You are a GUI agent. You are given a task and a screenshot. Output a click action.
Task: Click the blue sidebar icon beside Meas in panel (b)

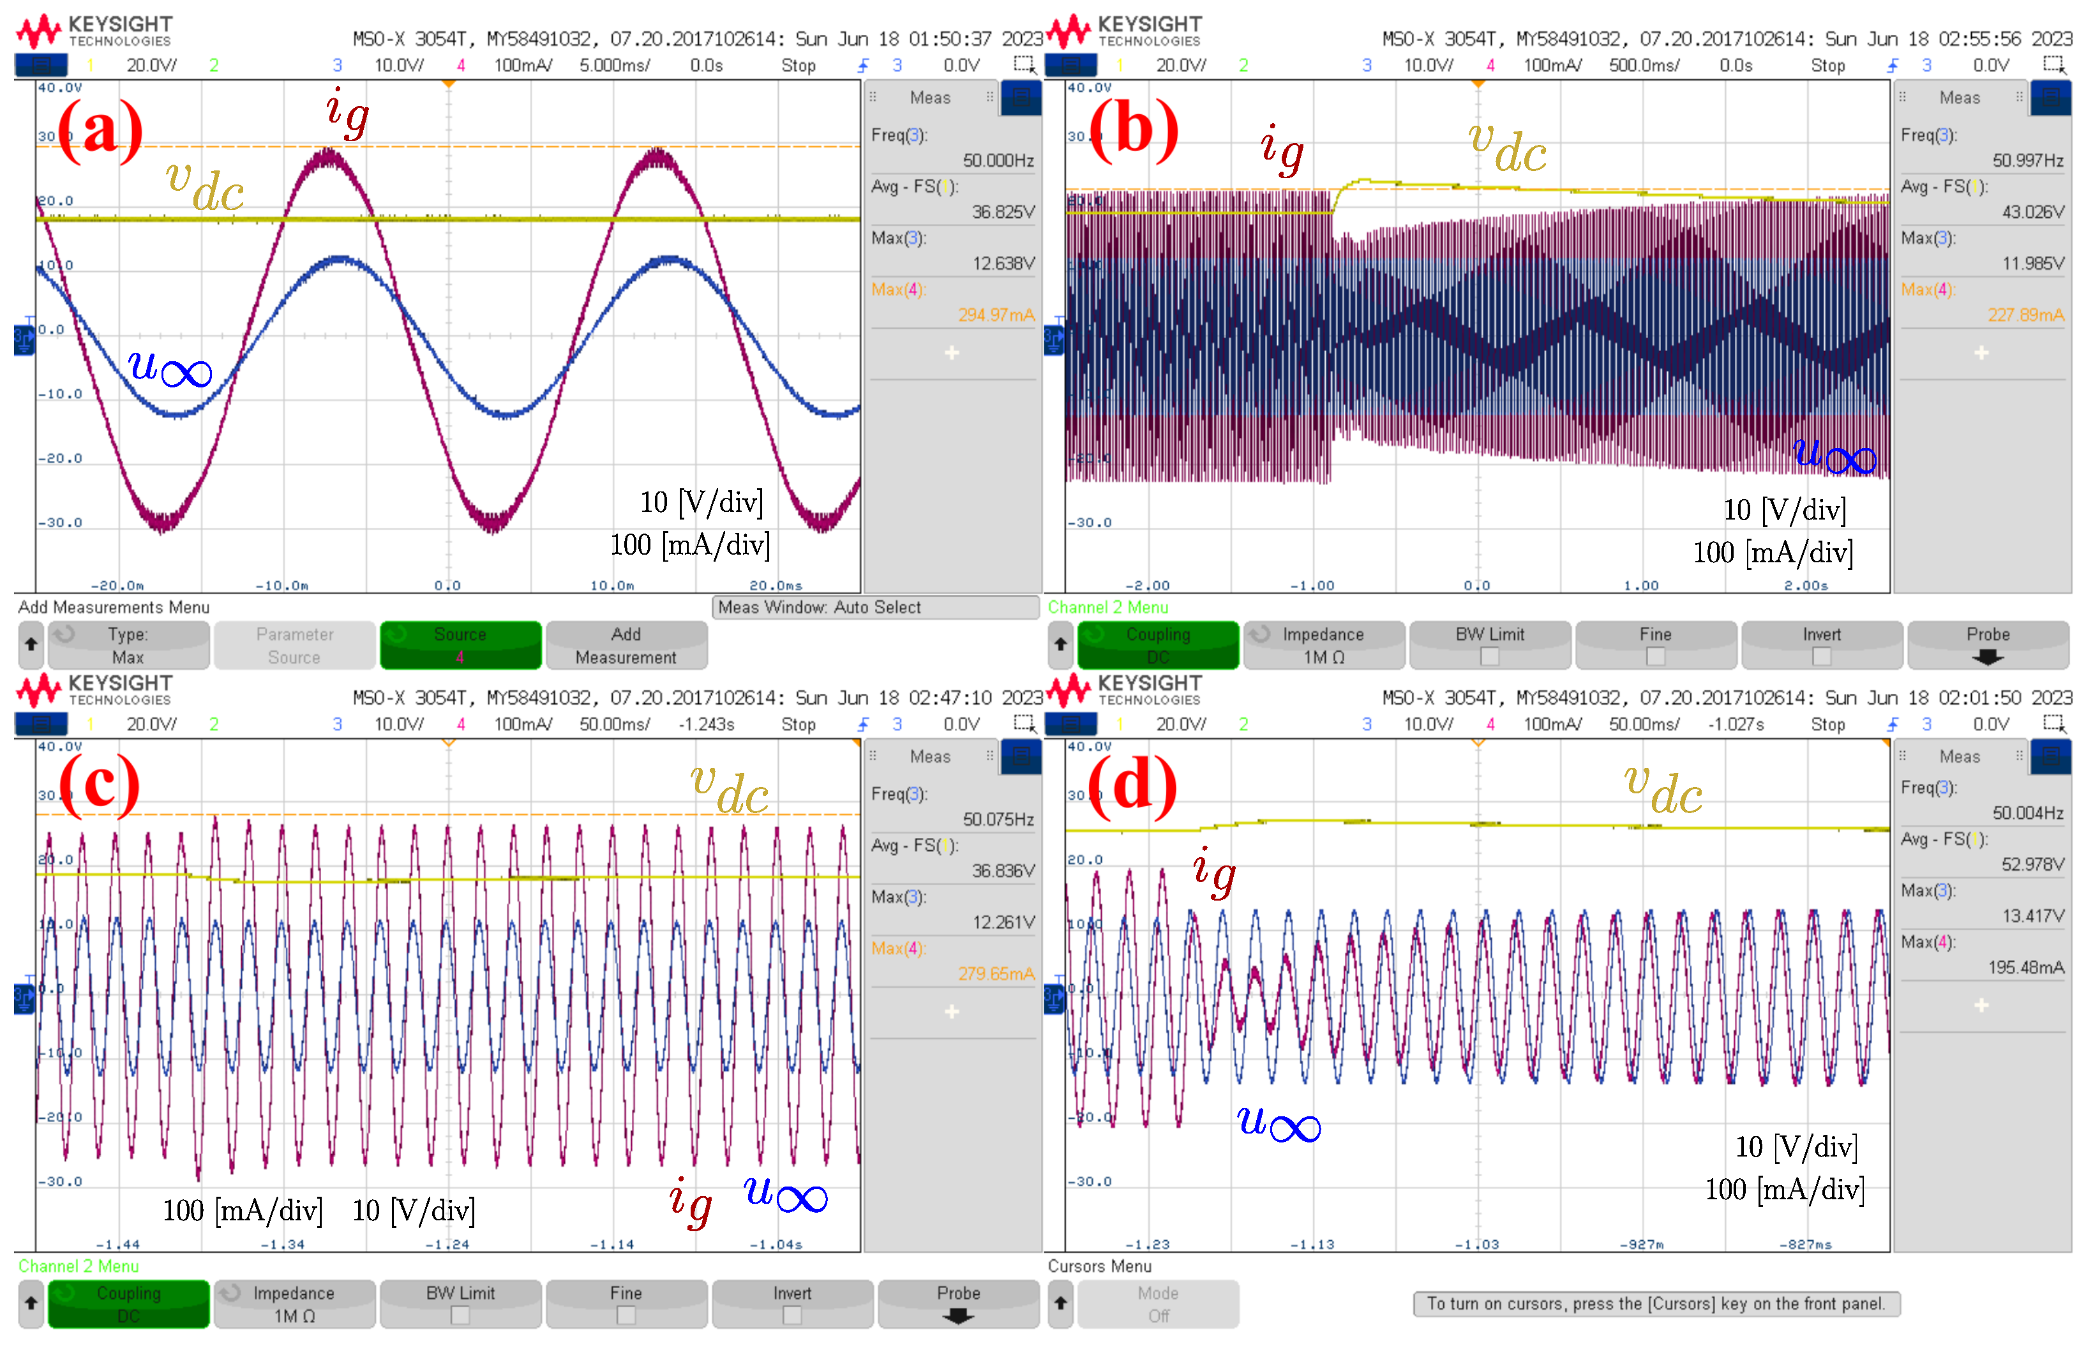click(2050, 97)
